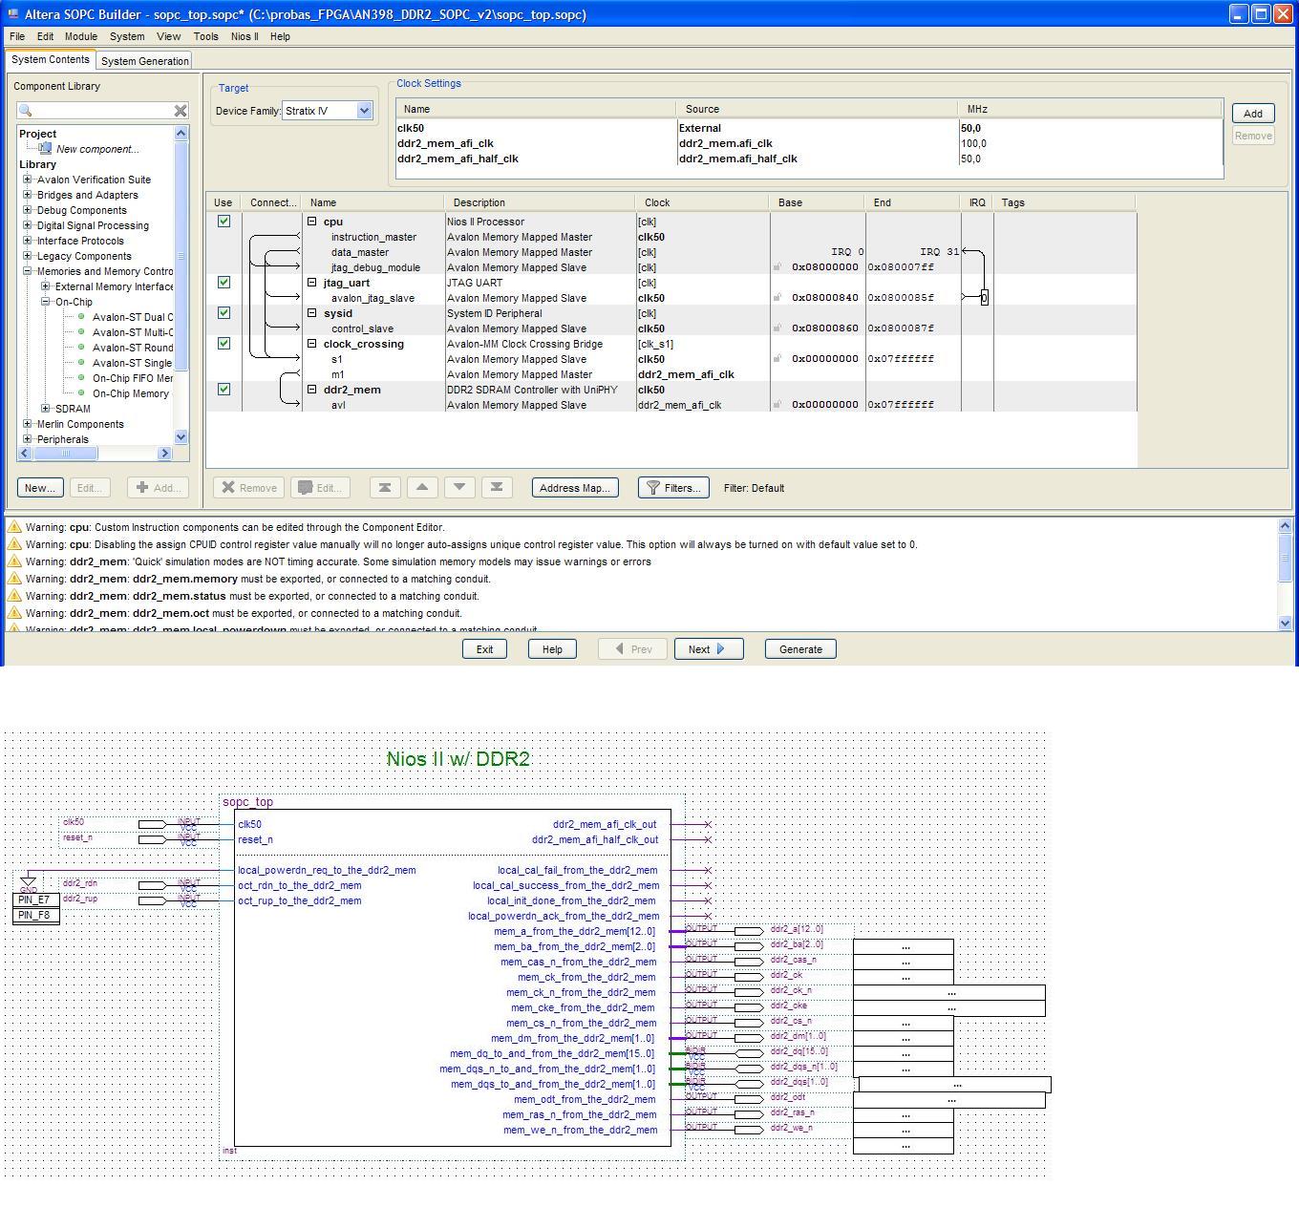Click lock icon beside base address 0x08000860
This screenshot has width=1299, height=1228.
pos(777,328)
